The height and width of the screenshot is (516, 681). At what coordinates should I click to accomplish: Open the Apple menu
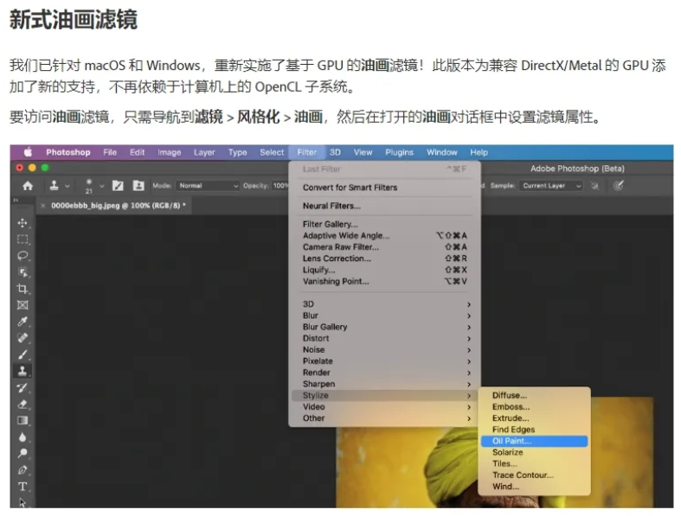tap(29, 152)
